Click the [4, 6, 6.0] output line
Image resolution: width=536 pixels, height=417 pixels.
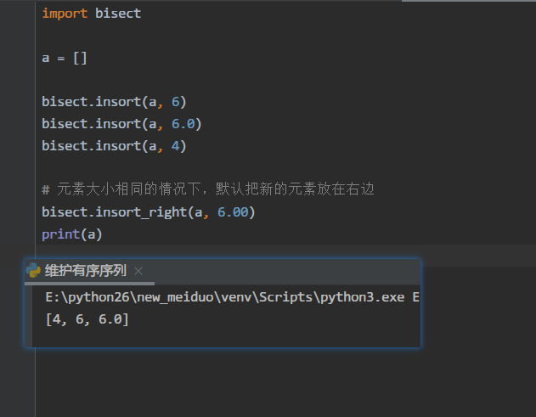(87, 320)
